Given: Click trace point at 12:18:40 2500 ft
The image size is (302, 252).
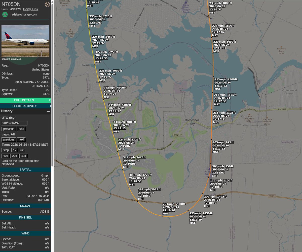Looking at the screenshot, I should pos(162,216).
